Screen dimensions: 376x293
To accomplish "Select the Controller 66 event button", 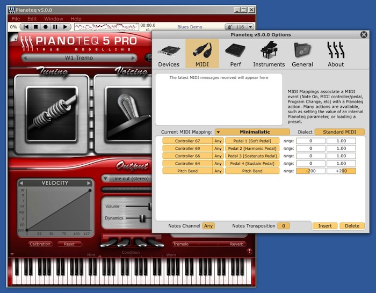I will tap(187, 156).
